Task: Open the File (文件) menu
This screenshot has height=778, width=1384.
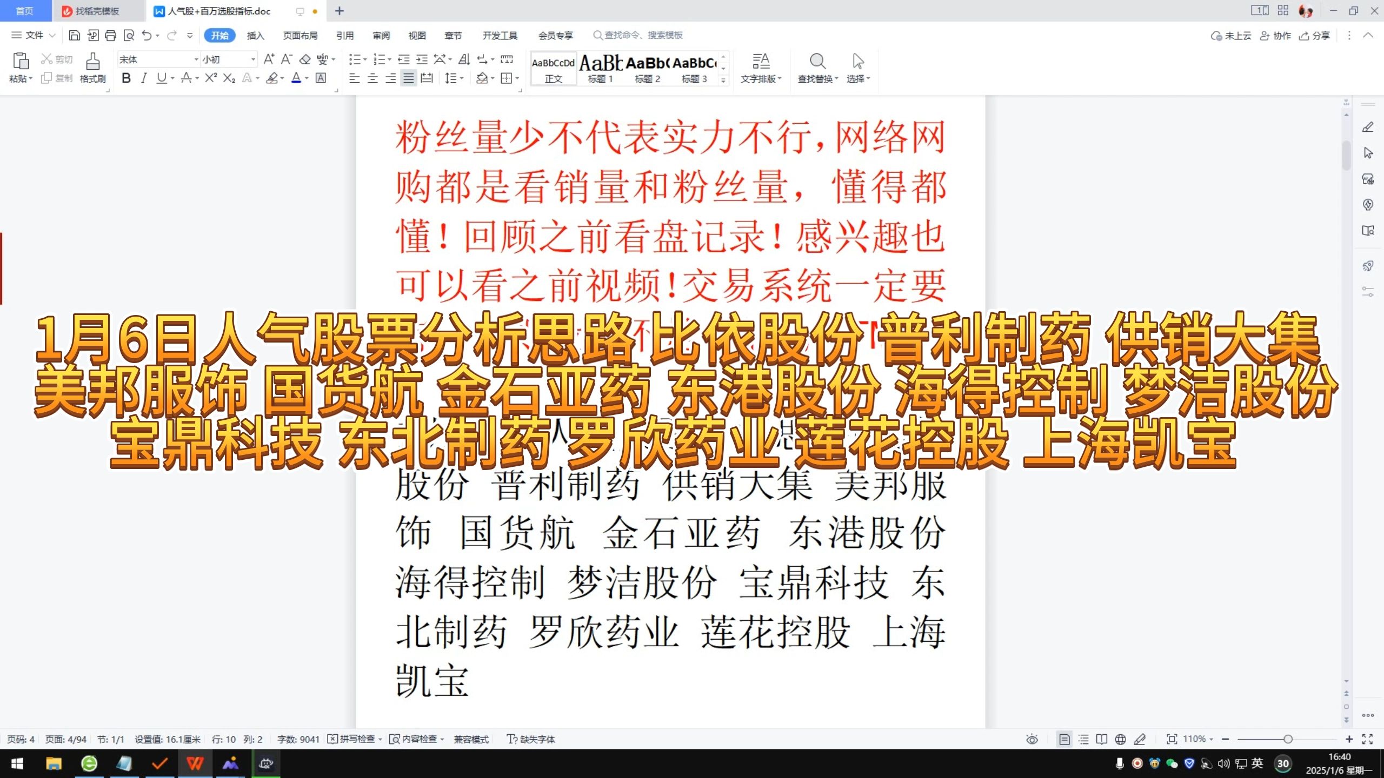Action: click(33, 36)
